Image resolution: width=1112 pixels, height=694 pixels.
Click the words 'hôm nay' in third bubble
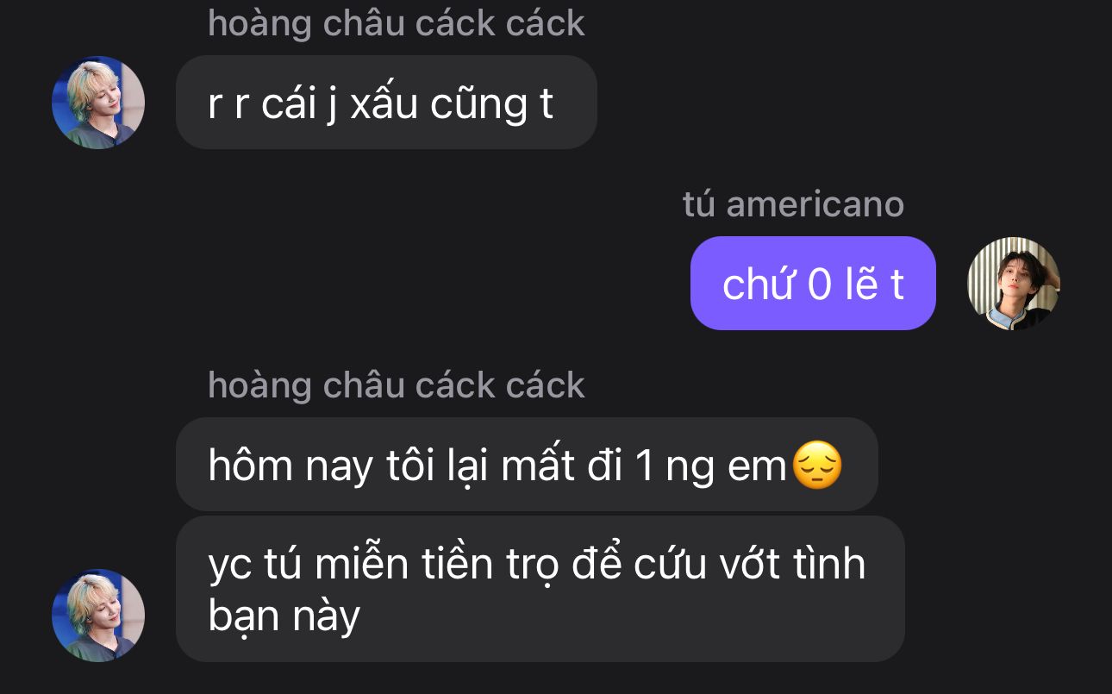tap(290, 466)
